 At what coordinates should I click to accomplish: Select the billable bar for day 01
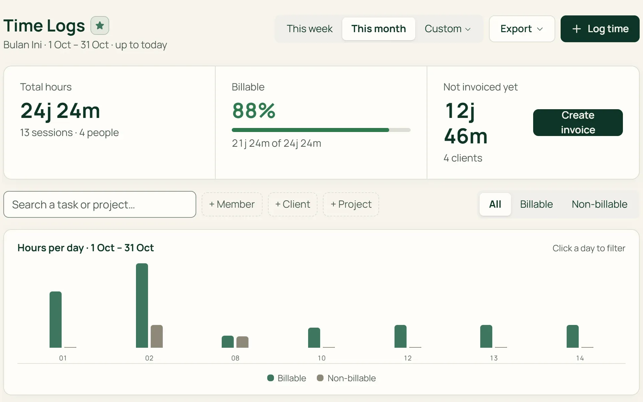(56, 320)
